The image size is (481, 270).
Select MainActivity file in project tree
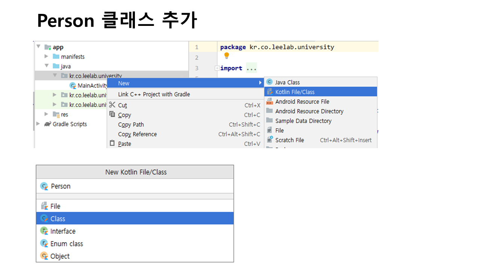point(92,85)
